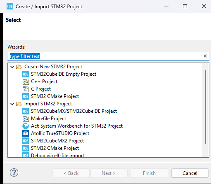Select STM32CubeIDE Empty Project wizard
This screenshot has height=184, width=211.
pyautogui.click(x=64, y=74)
